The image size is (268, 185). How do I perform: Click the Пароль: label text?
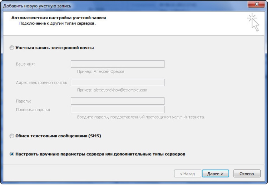tap(24, 101)
